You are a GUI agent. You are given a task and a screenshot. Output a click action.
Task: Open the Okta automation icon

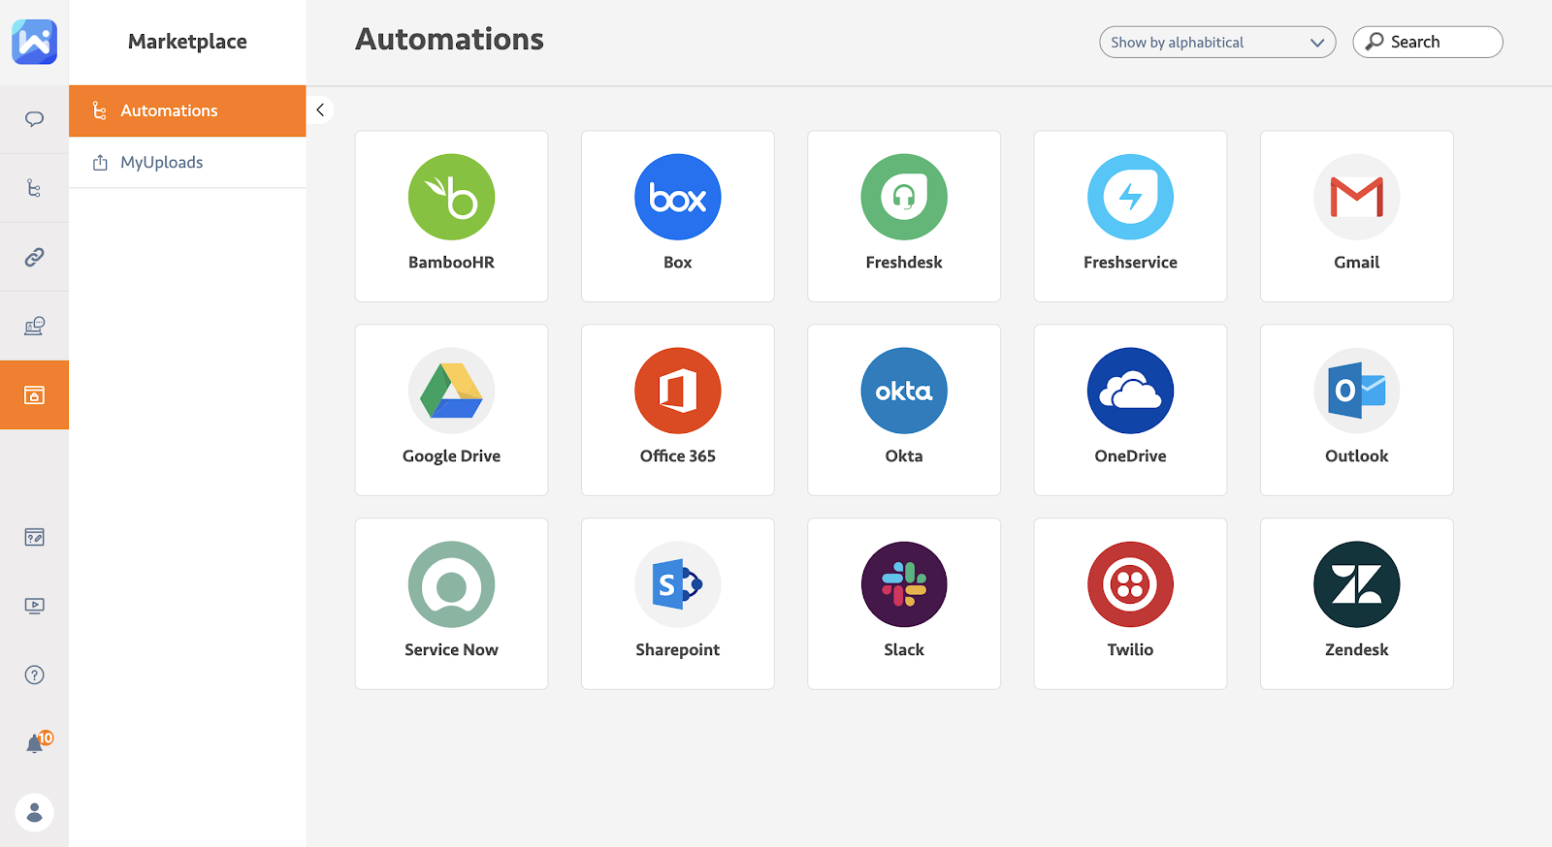click(x=904, y=391)
